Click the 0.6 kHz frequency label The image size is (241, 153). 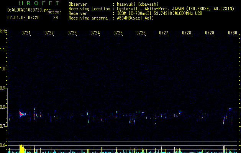click(3, 145)
